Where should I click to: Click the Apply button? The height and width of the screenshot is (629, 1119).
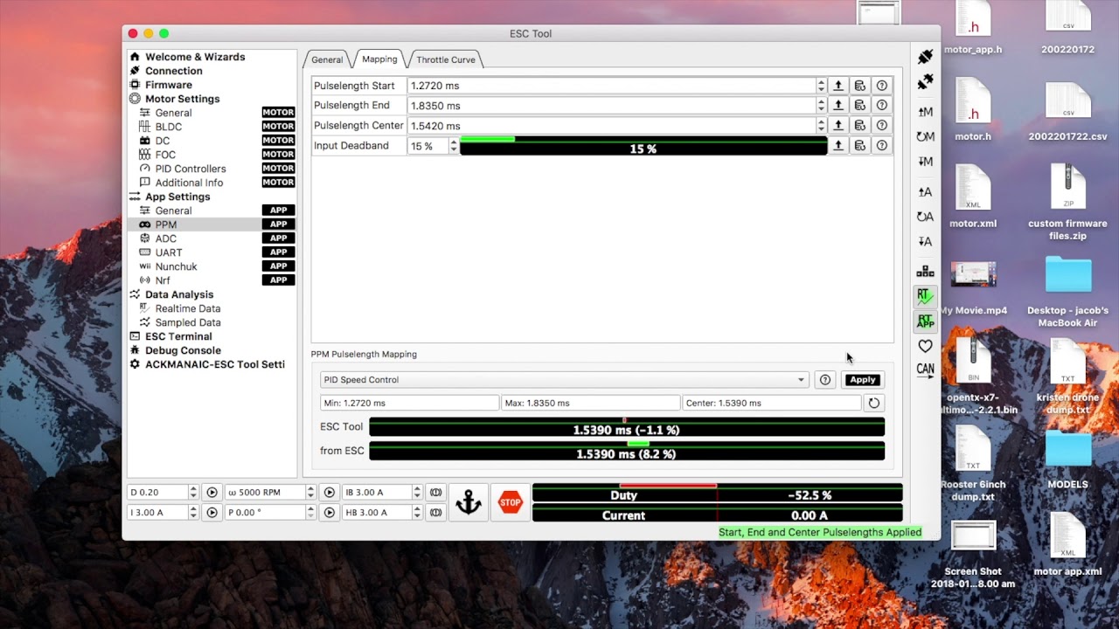pyautogui.click(x=862, y=380)
